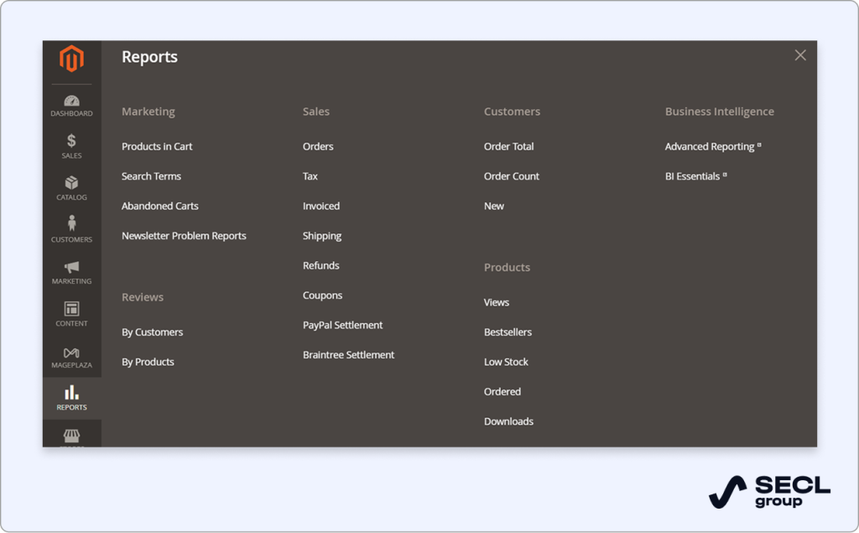Viewport: 859px width, 533px height.
Task: View the Low Stock report
Action: tap(506, 362)
